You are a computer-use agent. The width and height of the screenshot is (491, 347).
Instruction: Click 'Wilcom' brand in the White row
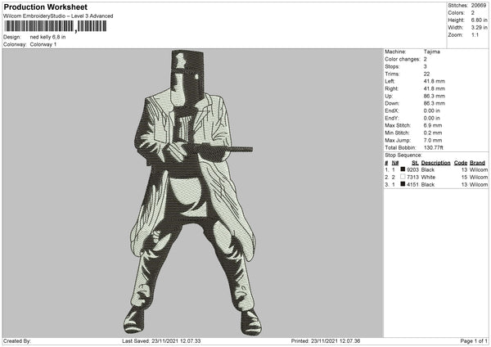point(479,178)
